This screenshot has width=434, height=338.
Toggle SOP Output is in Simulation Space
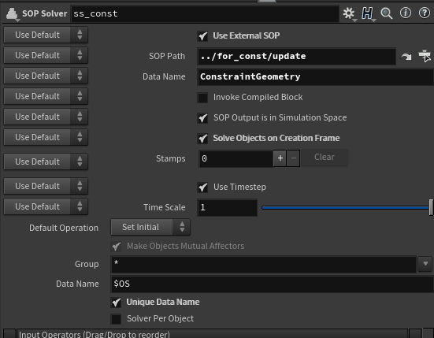click(202, 118)
